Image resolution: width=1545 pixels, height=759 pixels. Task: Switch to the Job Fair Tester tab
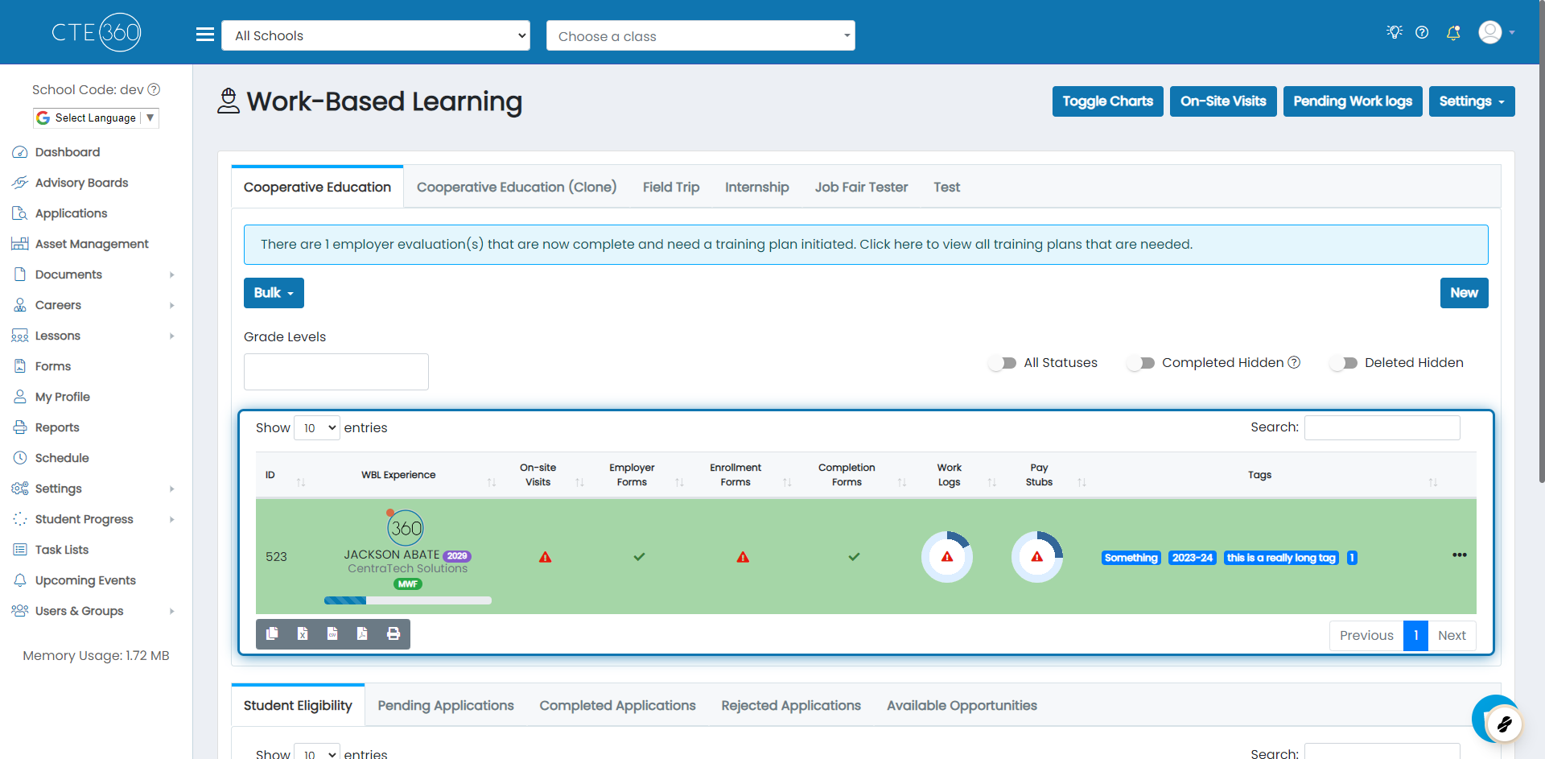[x=861, y=187]
